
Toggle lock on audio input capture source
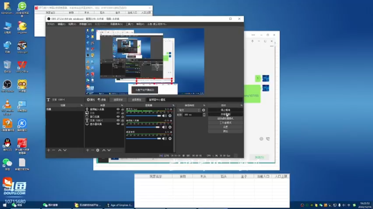(123, 109)
